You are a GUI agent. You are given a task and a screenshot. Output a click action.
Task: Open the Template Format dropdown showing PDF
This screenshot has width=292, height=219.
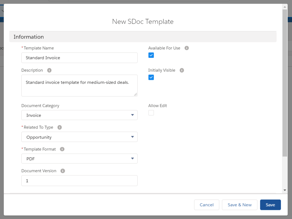[x=79, y=159]
